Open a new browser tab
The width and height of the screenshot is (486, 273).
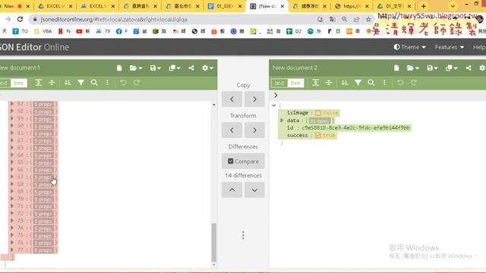(424, 6)
